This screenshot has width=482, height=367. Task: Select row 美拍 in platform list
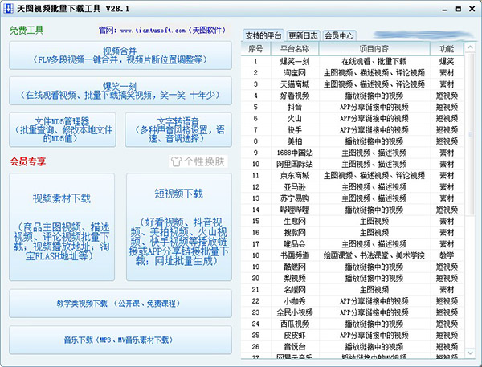tap(353, 141)
